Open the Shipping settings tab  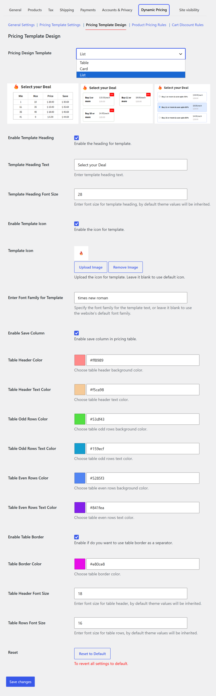[x=67, y=10]
